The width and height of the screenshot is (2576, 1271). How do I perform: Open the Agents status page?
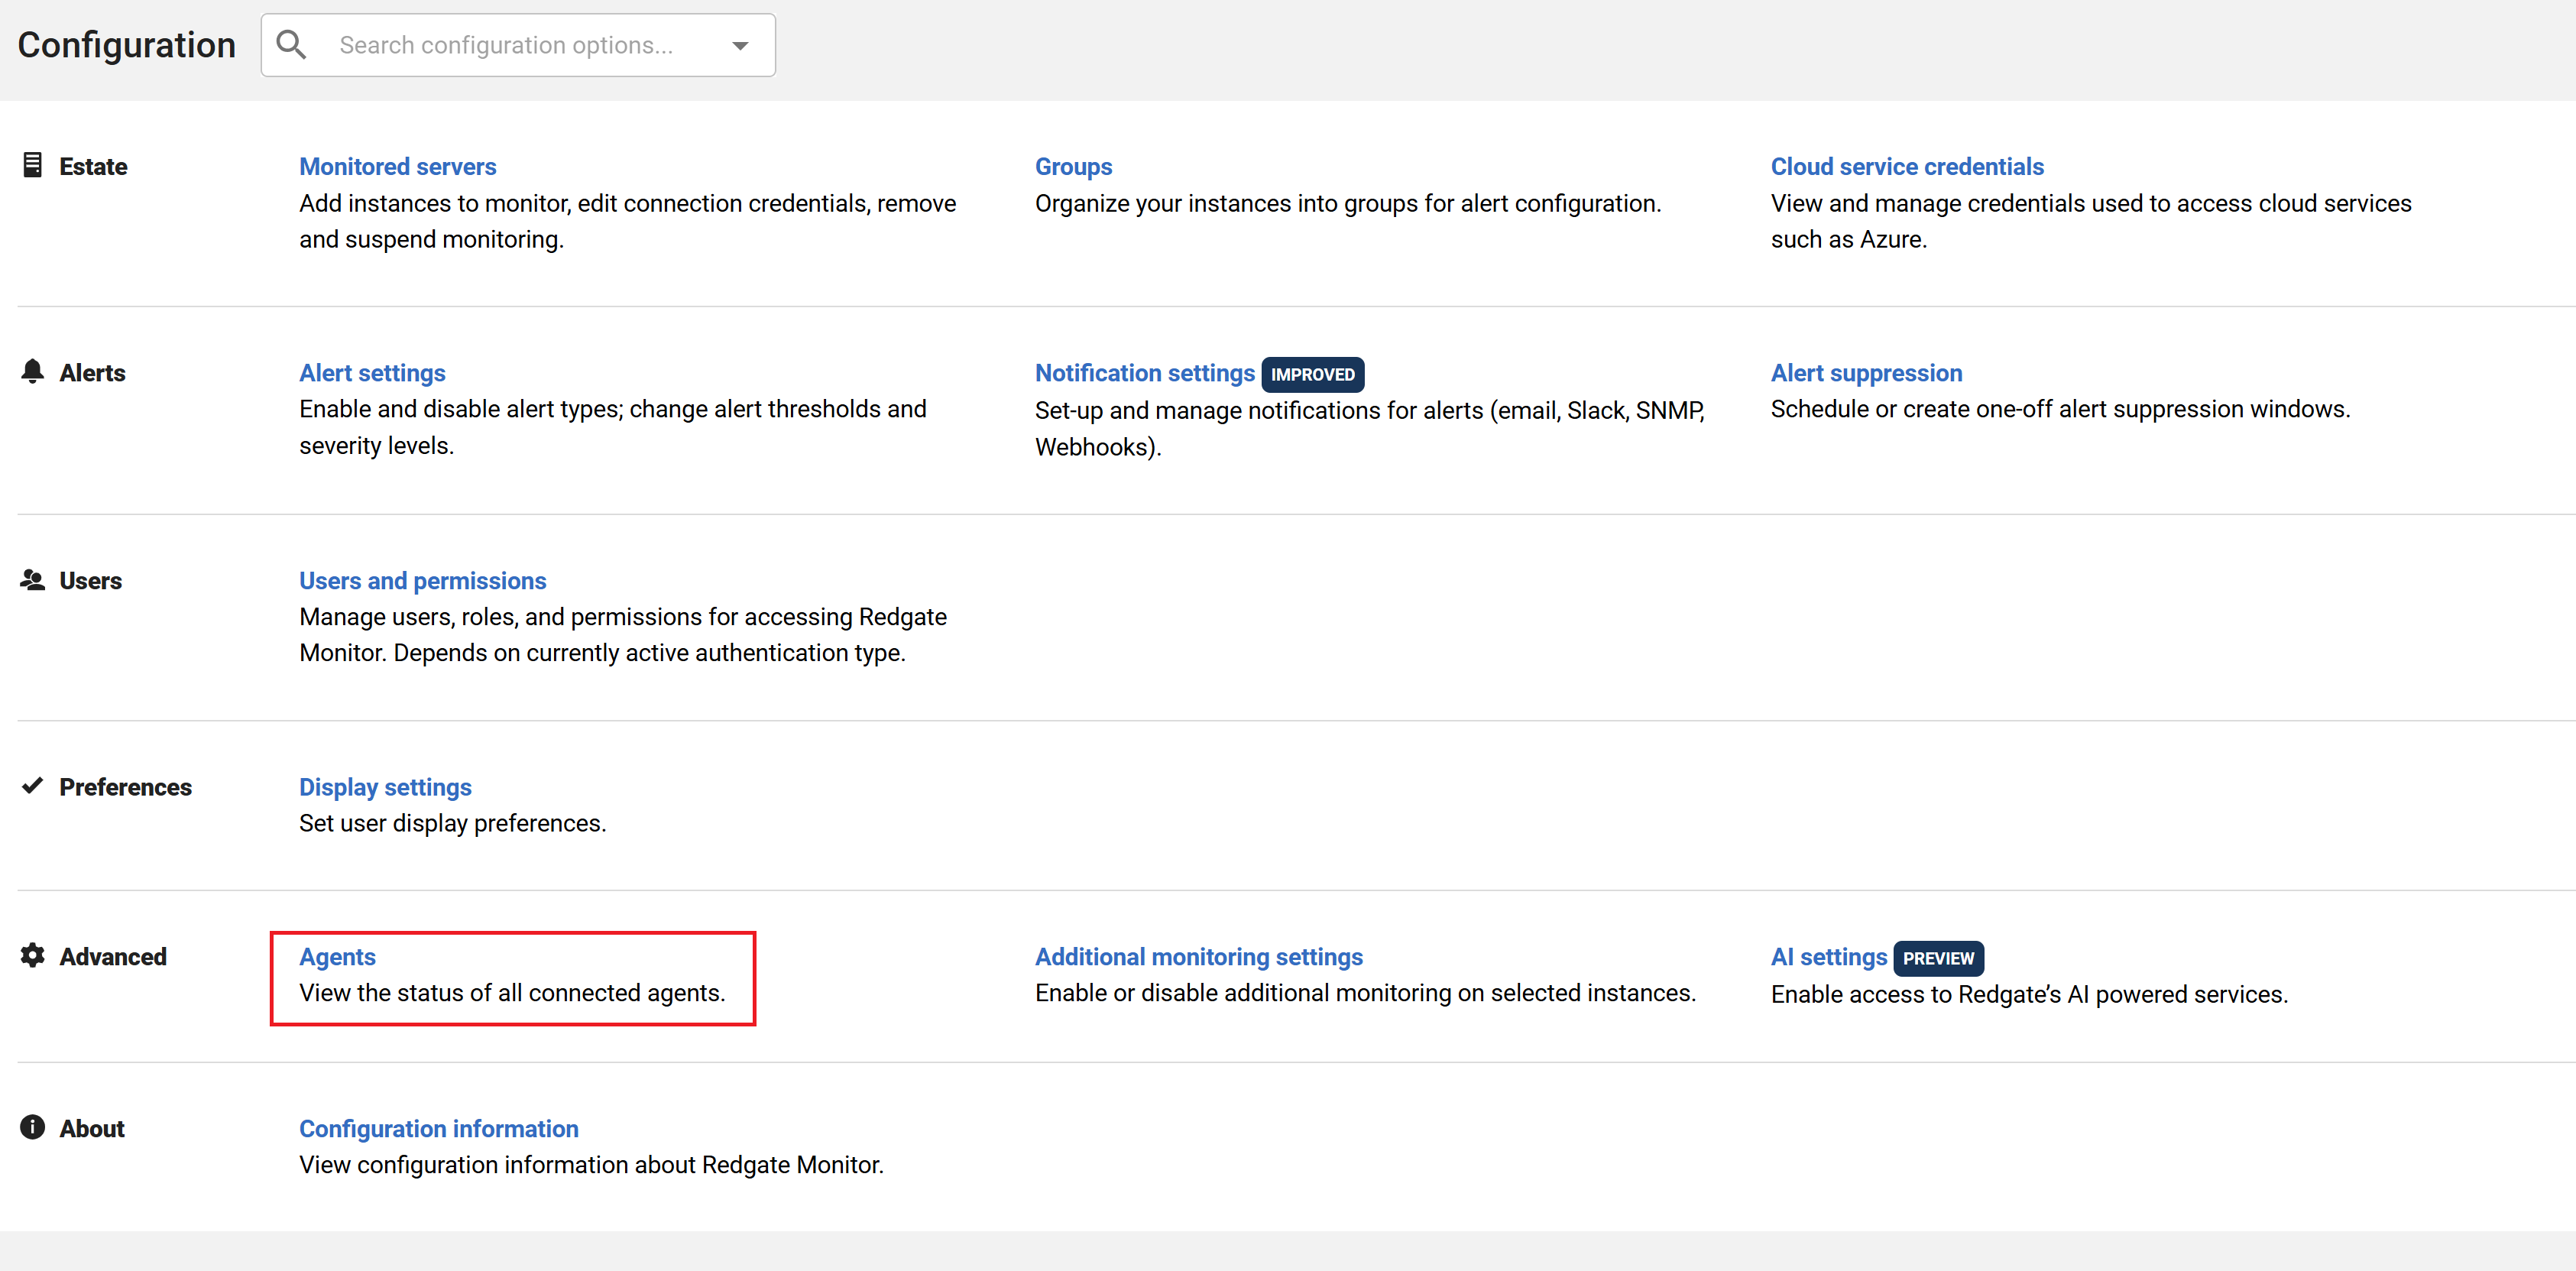(337, 957)
